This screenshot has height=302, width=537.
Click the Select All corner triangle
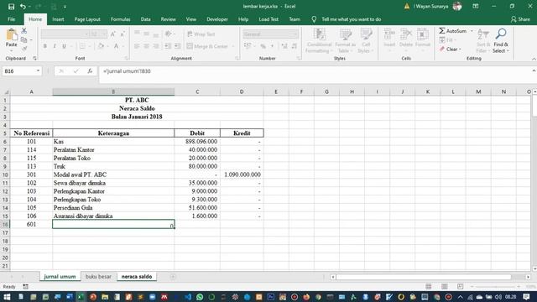tap(6, 91)
